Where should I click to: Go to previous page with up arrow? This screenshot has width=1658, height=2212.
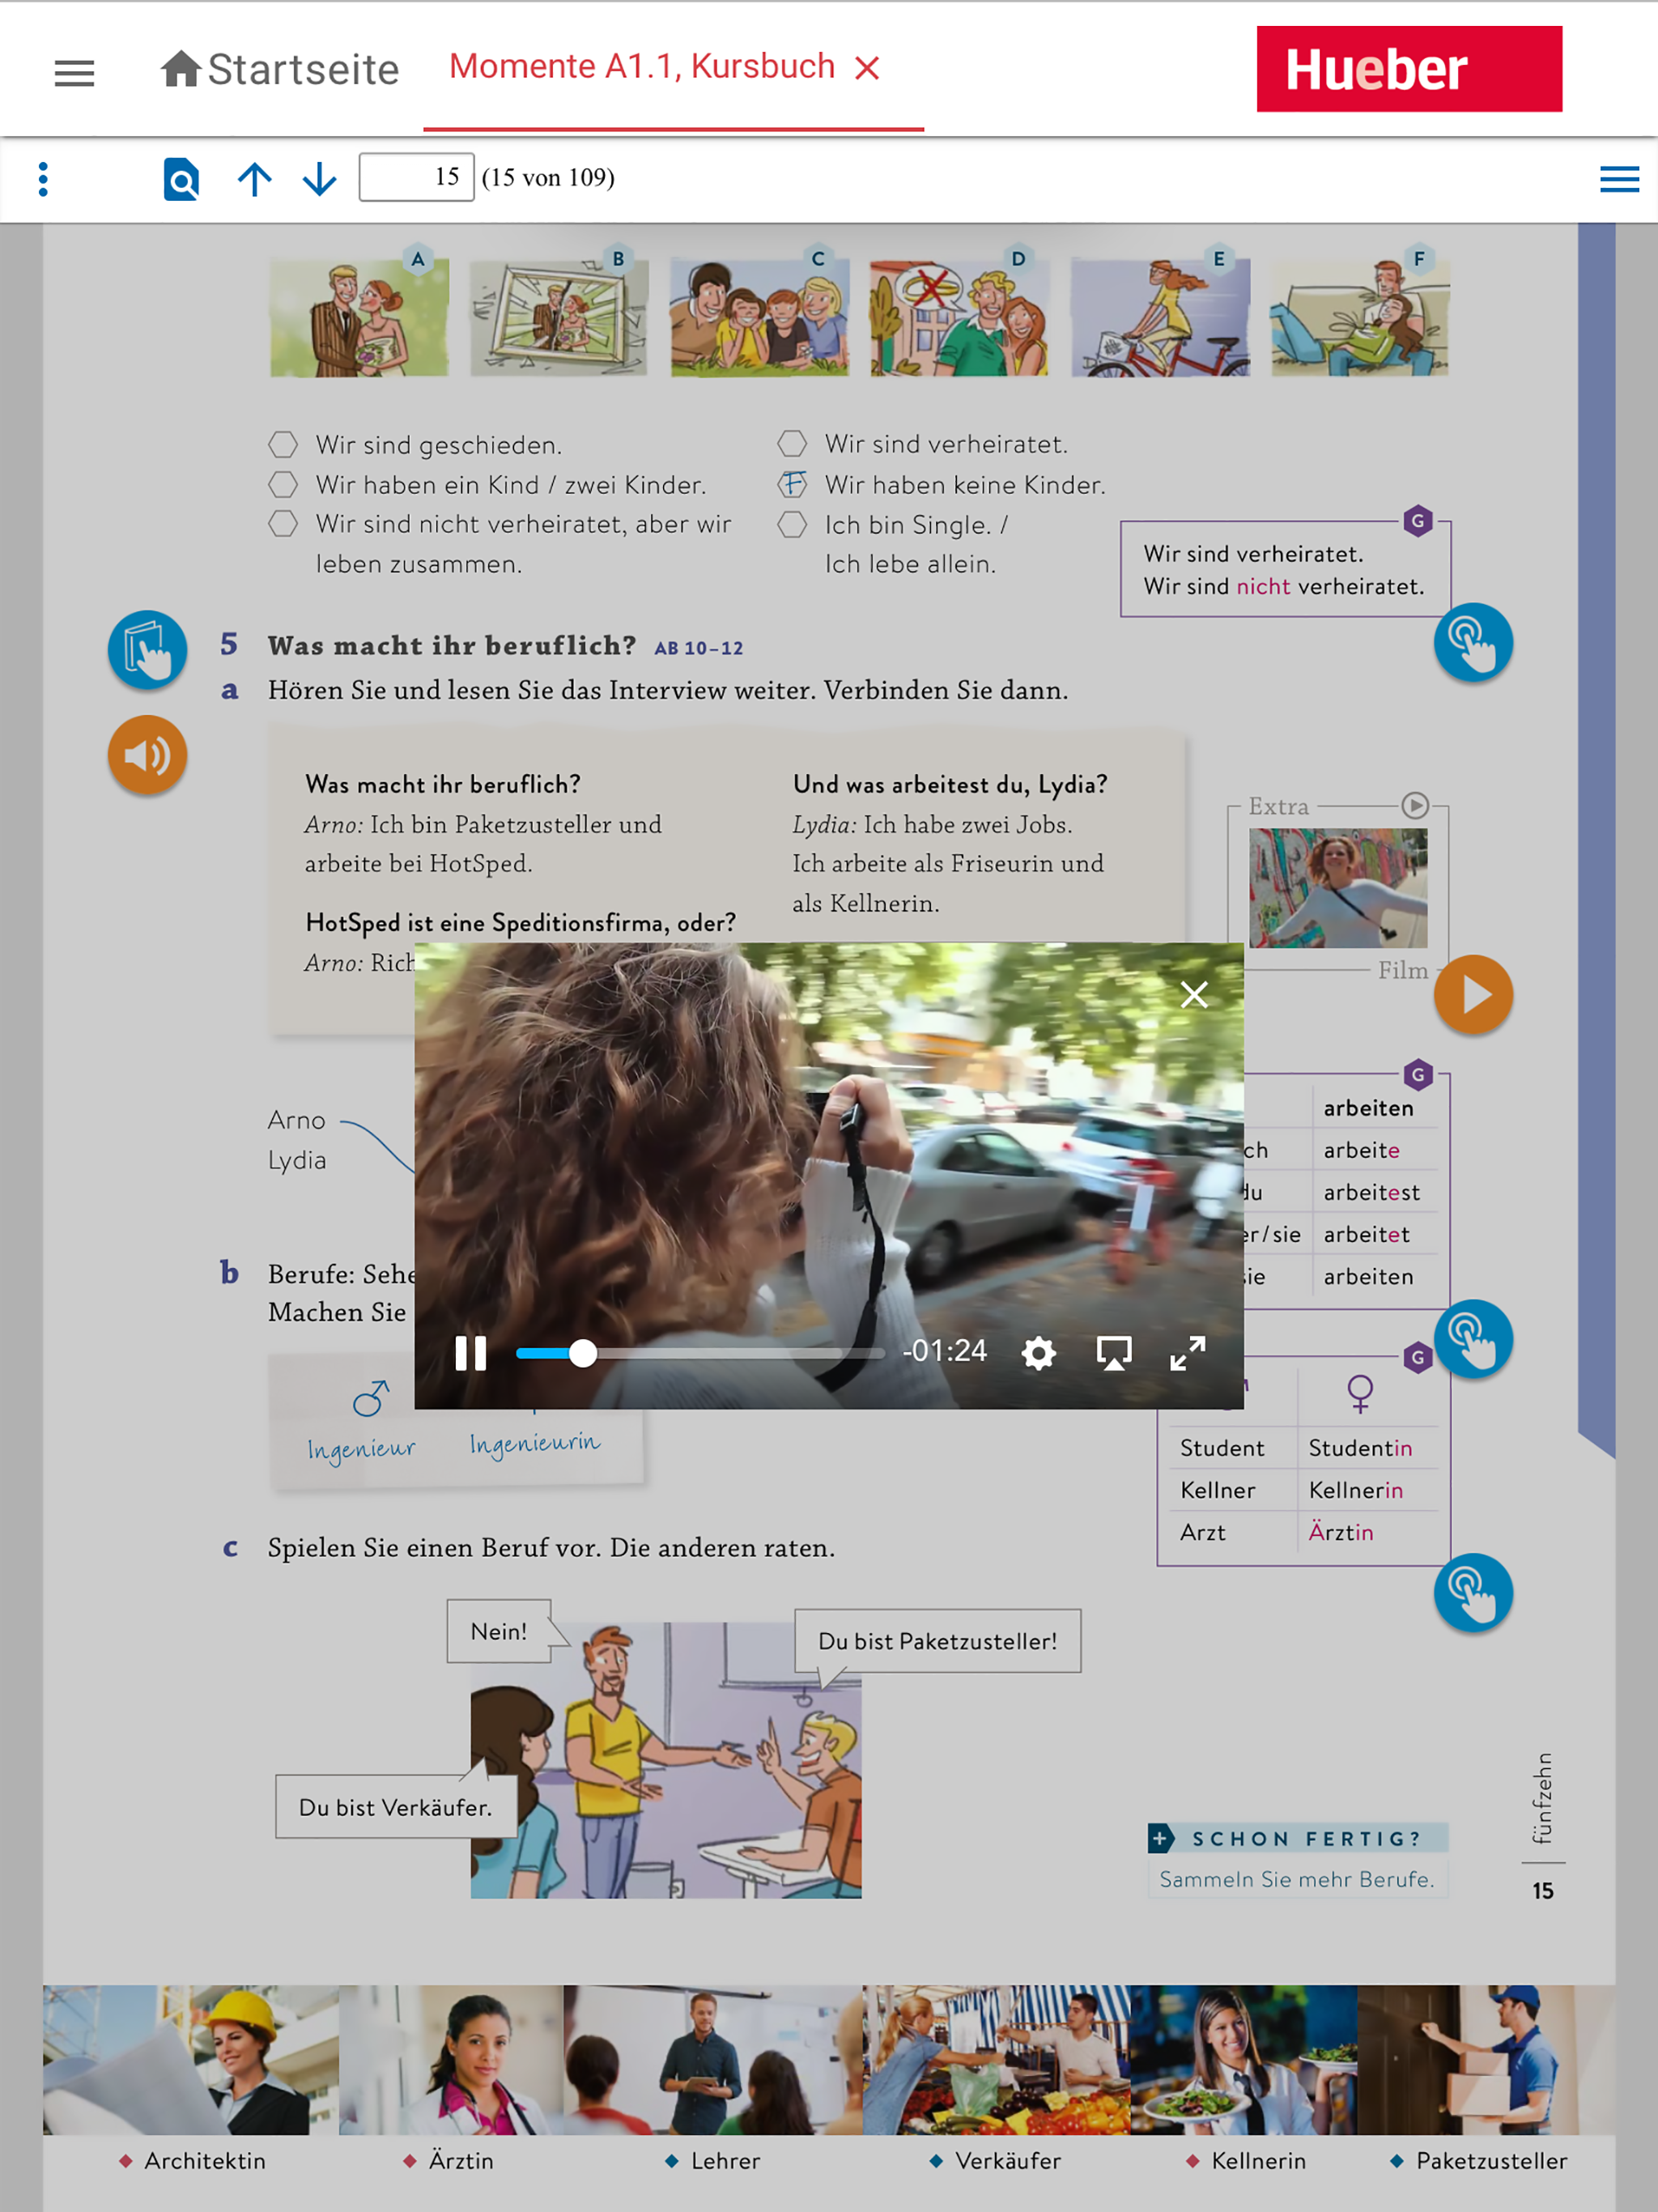255,179
